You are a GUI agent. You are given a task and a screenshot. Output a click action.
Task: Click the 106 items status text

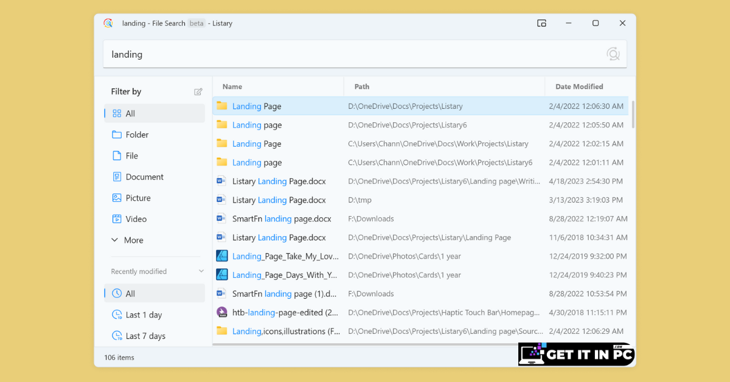119,357
